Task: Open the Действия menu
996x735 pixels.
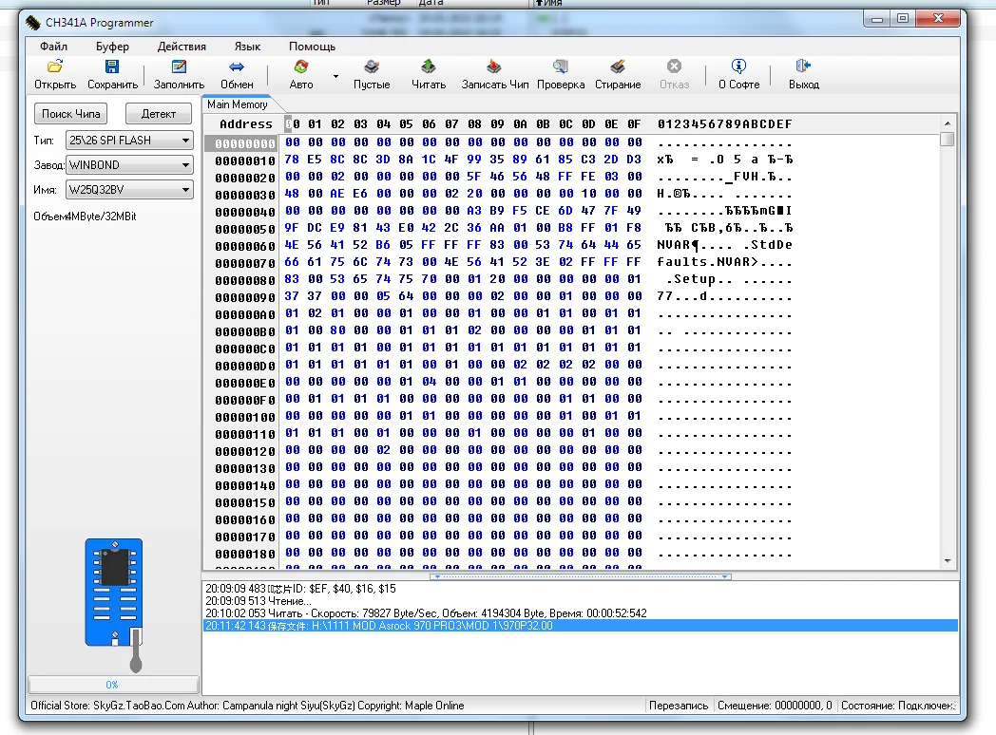Action: [182, 47]
